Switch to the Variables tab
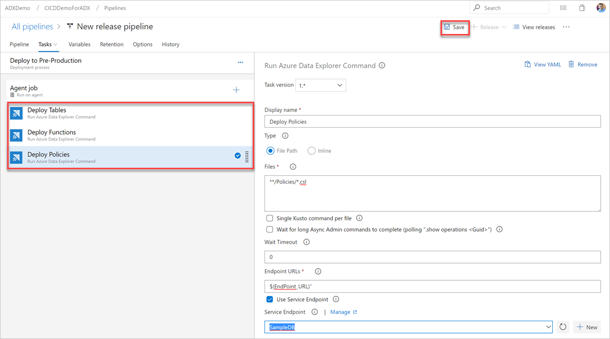This screenshot has height=339, width=610. click(79, 44)
